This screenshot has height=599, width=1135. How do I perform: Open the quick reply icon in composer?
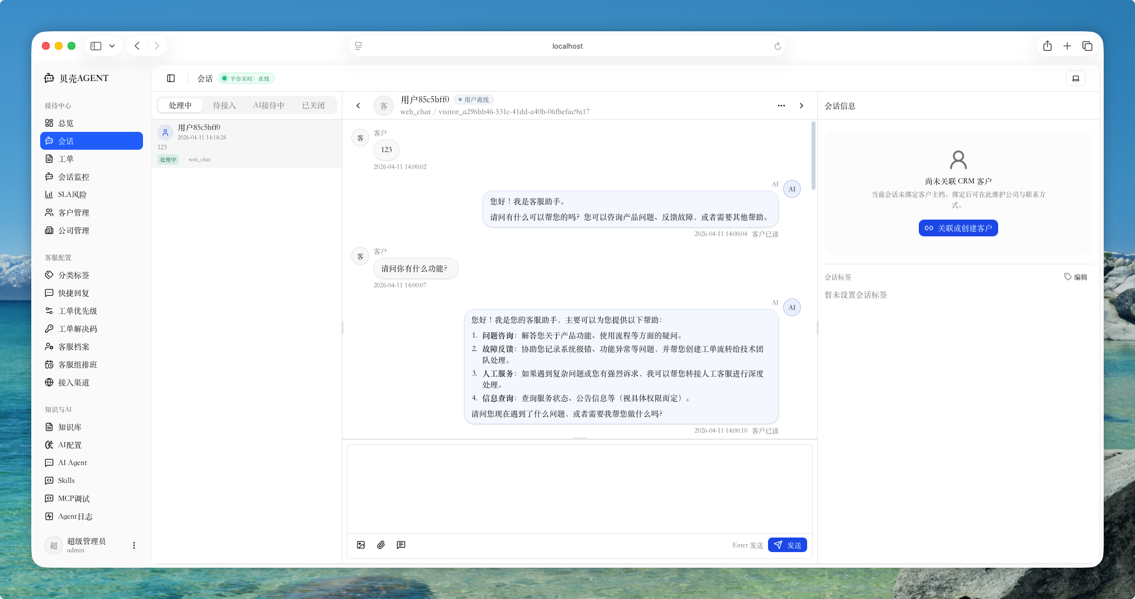click(x=401, y=545)
